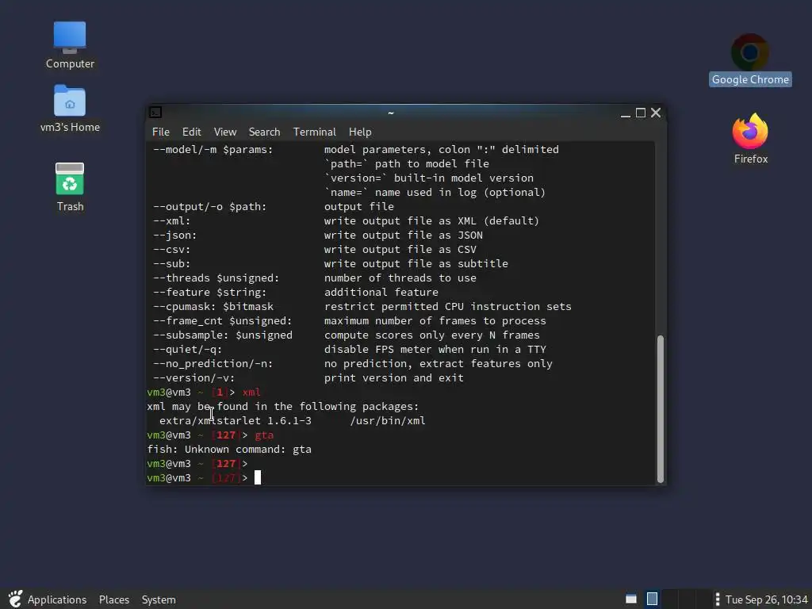
Task: Click the show desktop icon in the panel
Action: (x=631, y=599)
